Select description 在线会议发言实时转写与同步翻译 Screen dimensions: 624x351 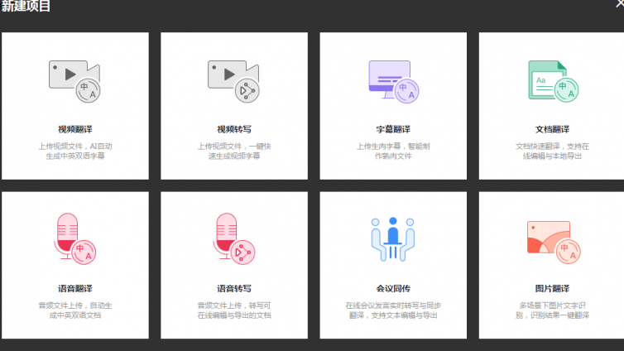pyautogui.click(x=393, y=310)
